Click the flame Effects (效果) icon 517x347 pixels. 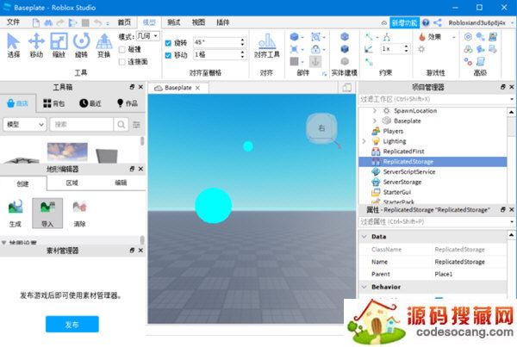(x=421, y=36)
